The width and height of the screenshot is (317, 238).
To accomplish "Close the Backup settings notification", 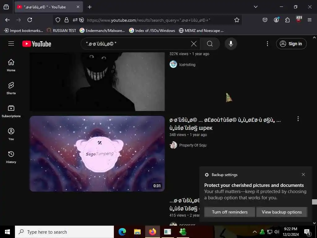I will click(x=303, y=174).
